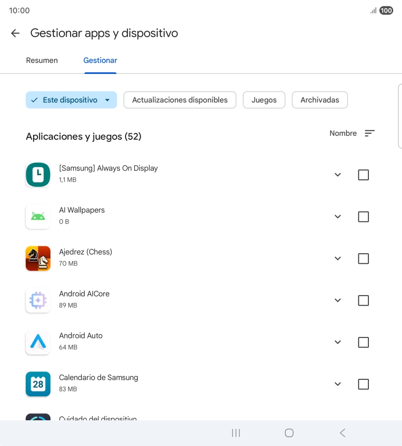Tap the sort icon next to Nombre

point(369,133)
